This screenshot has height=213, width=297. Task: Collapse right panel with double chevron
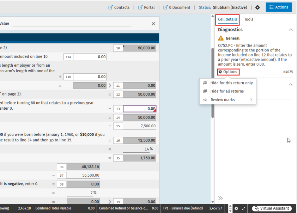click(x=221, y=198)
